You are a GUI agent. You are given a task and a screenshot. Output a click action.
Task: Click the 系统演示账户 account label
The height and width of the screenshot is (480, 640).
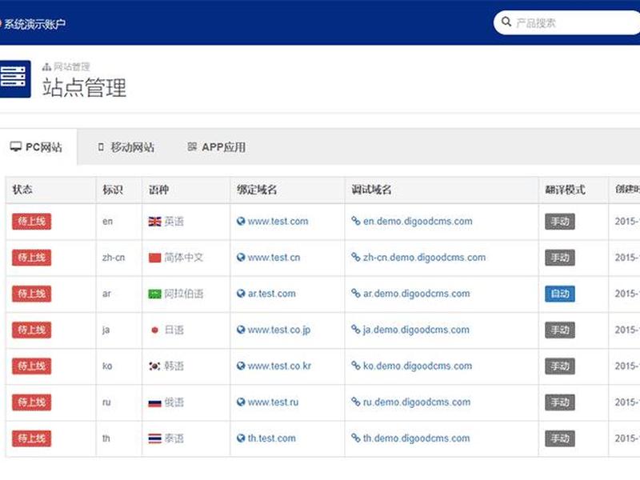click(34, 24)
